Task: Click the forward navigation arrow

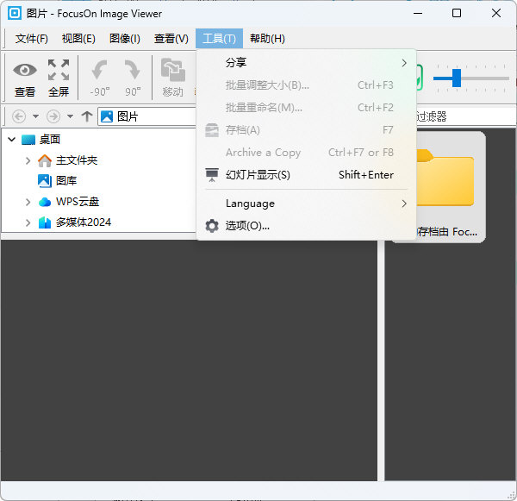Action: click(x=53, y=116)
